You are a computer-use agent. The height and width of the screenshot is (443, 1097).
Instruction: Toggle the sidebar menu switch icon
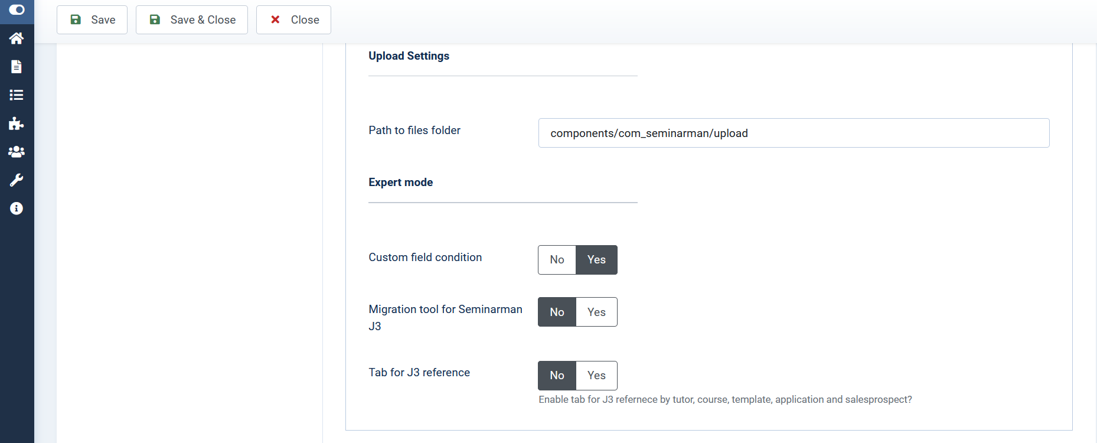click(x=17, y=10)
